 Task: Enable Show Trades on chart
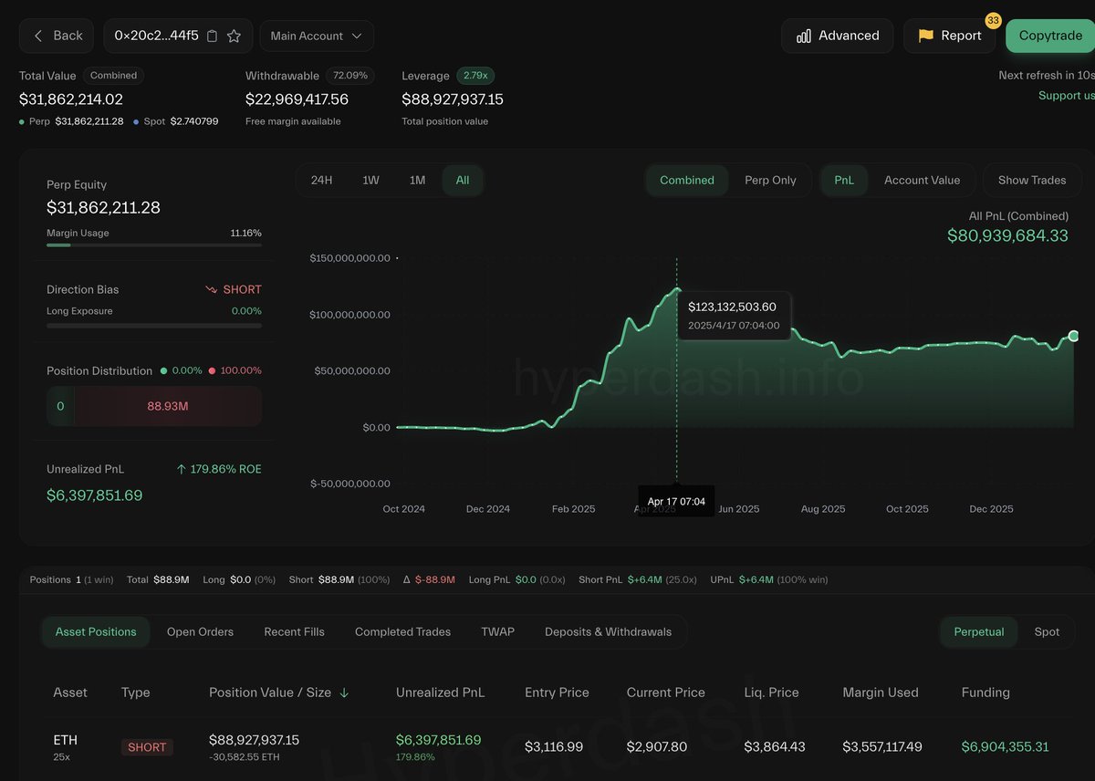tap(1031, 180)
